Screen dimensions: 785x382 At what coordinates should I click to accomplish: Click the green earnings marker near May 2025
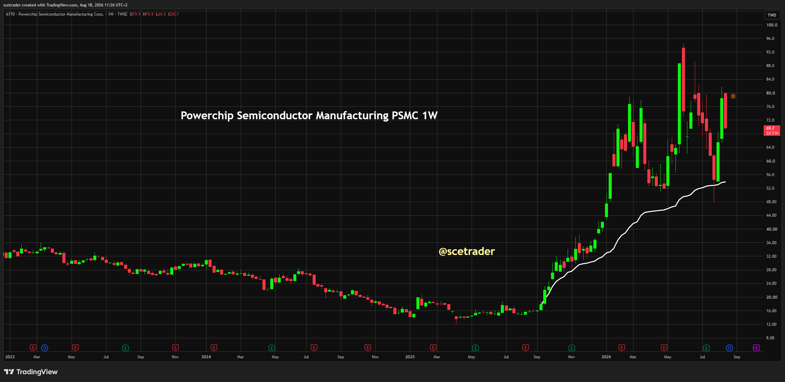[475, 347]
